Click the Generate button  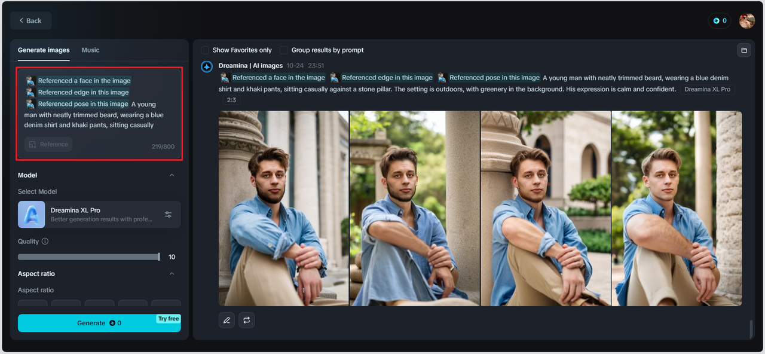click(x=99, y=323)
